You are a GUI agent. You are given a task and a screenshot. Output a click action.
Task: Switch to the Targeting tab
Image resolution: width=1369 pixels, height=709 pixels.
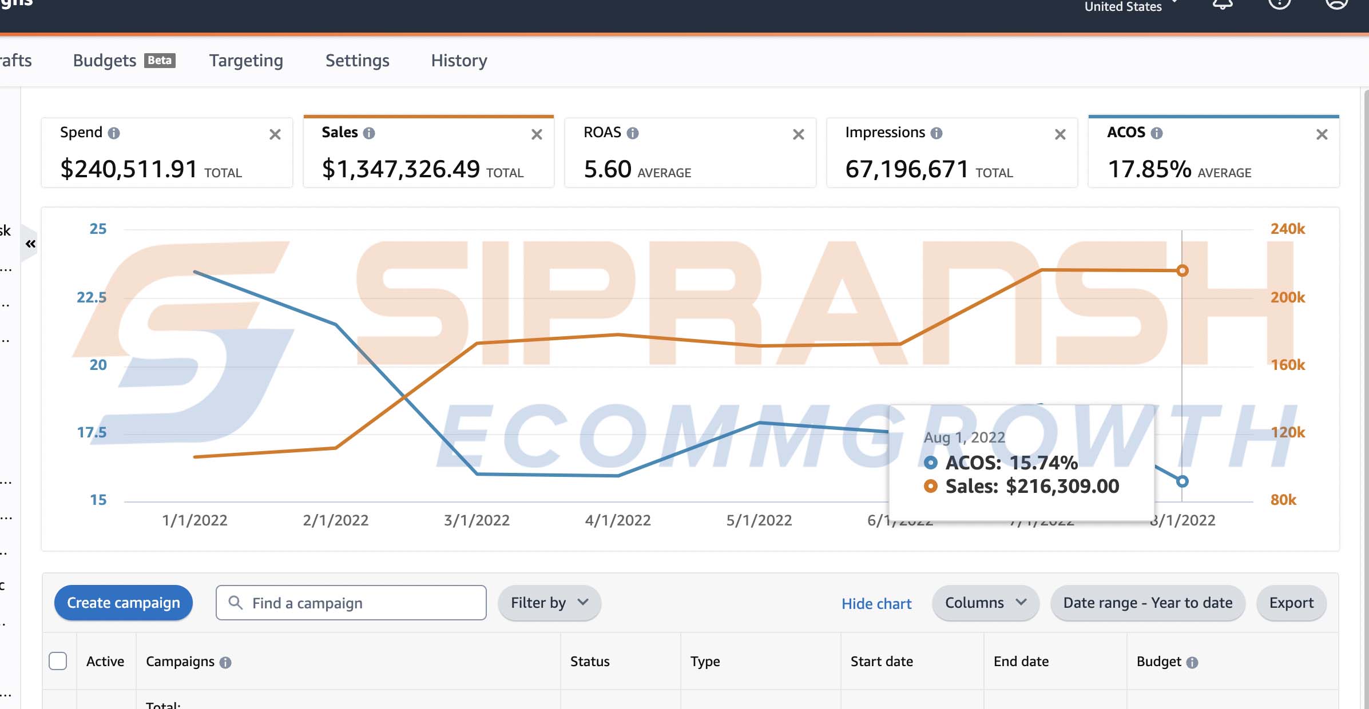pyautogui.click(x=246, y=61)
